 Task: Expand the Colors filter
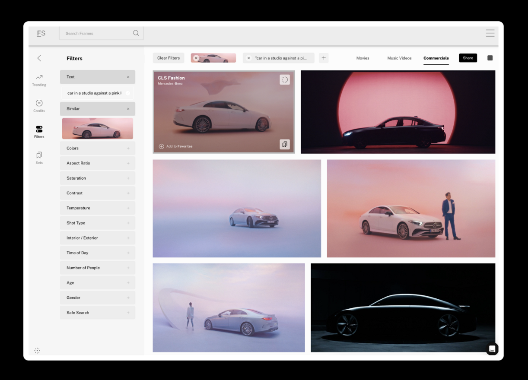128,148
